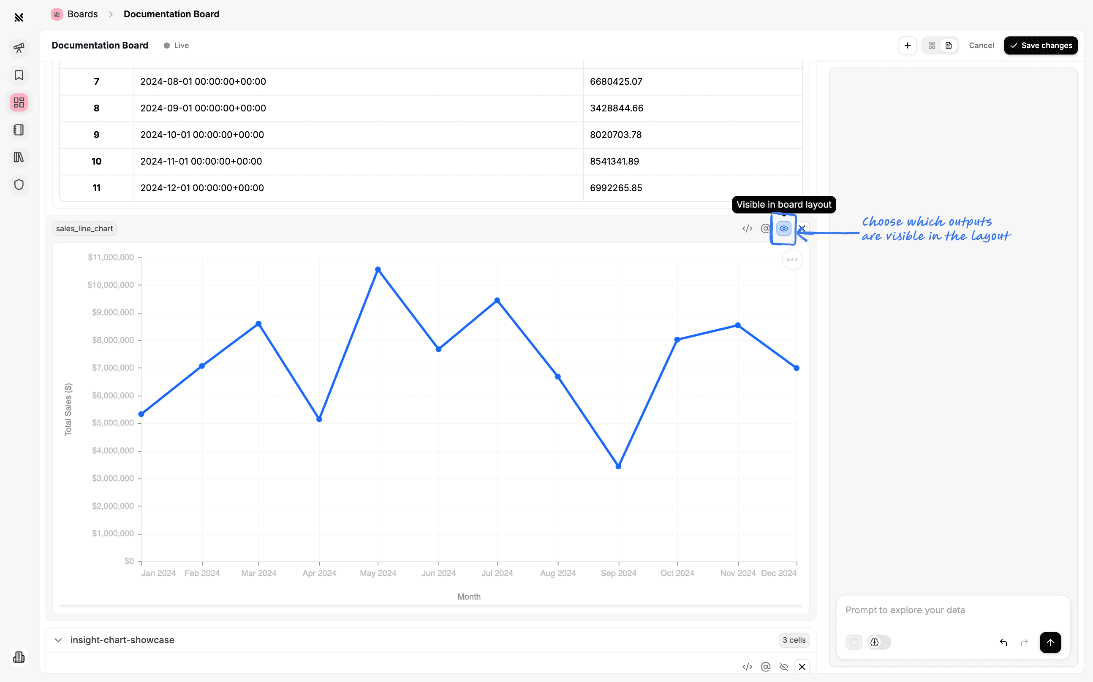Click the @ mention icon on sales_line_chart cell
This screenshot has height=682, width=1093.
[x=765, y=228]
